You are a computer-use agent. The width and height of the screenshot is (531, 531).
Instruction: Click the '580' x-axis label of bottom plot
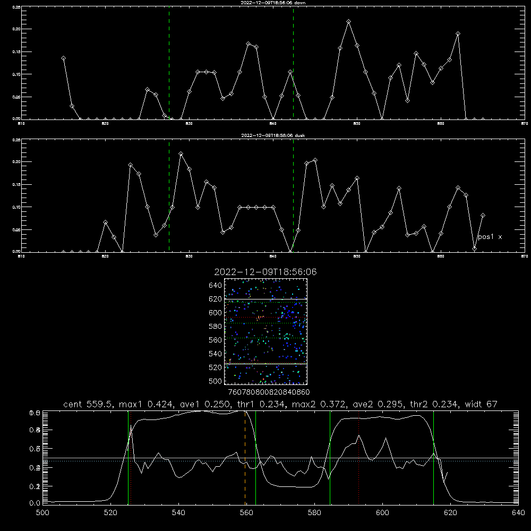(314, 513)
